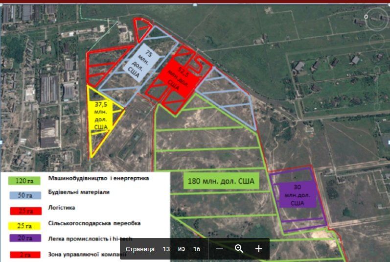Select the yellow 25 га legend swatch
The image size is (390, 262).
pos(24,226)
